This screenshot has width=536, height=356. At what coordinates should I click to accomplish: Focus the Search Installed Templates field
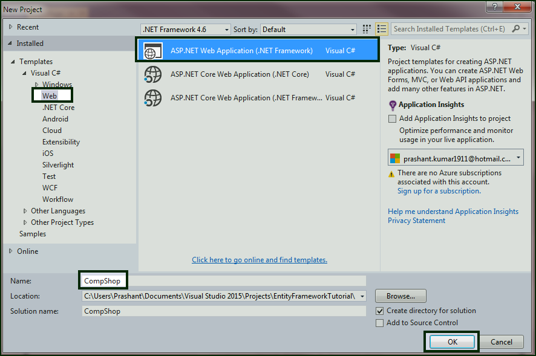point(451,29)
